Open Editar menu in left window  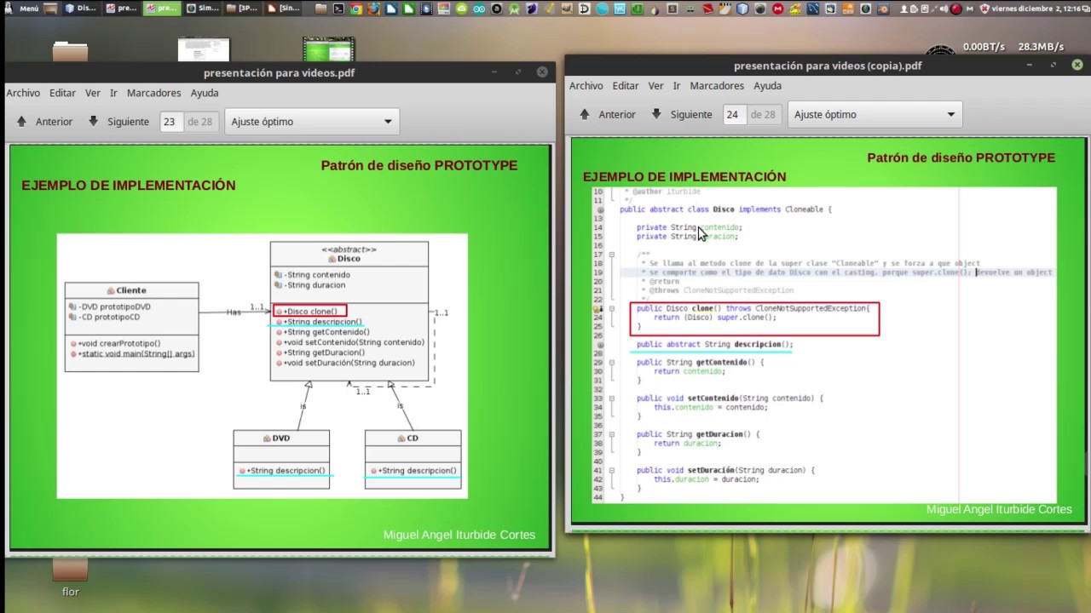click(62, 93)
